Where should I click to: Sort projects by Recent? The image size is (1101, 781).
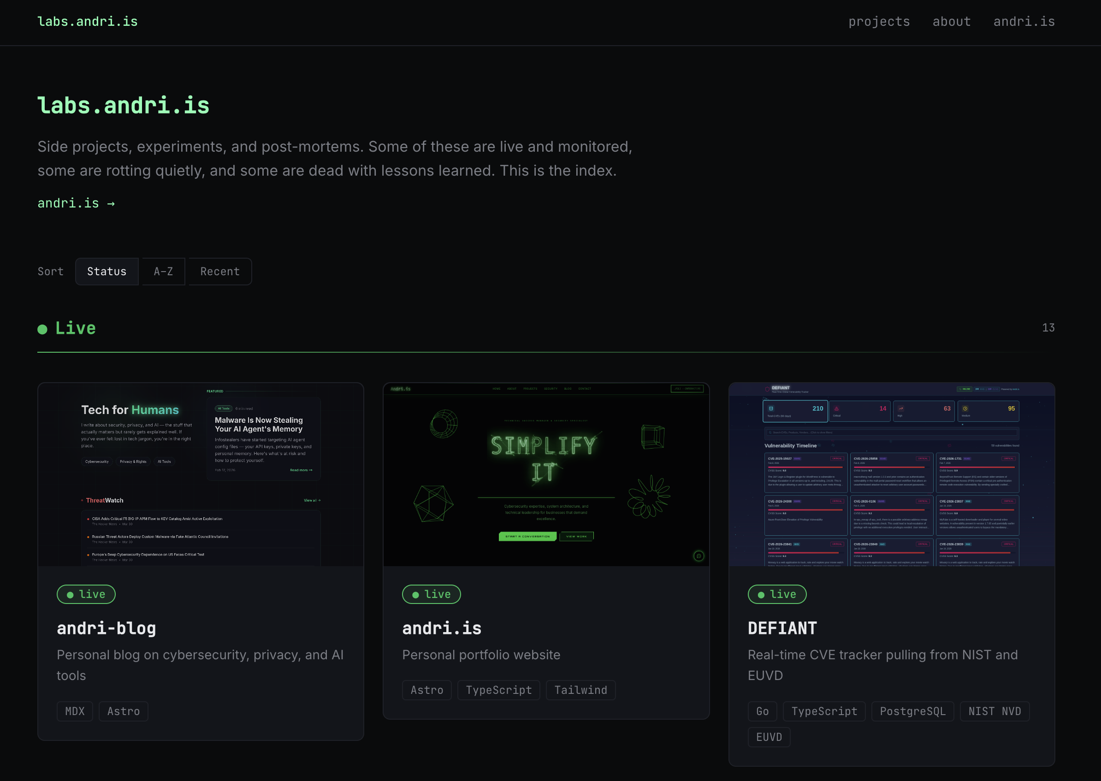[220, 272]
